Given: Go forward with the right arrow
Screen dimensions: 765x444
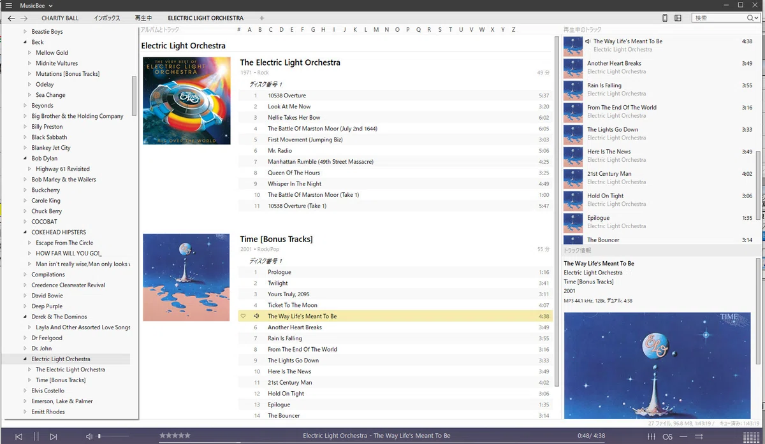Looking at the screenshot, I should point(24,18).
